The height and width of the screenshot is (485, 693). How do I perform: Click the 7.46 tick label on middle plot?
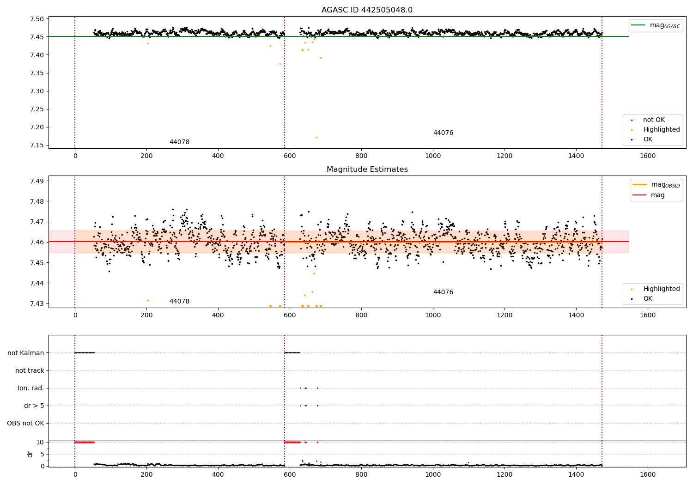pyautogui.click(x=37, y=242)
